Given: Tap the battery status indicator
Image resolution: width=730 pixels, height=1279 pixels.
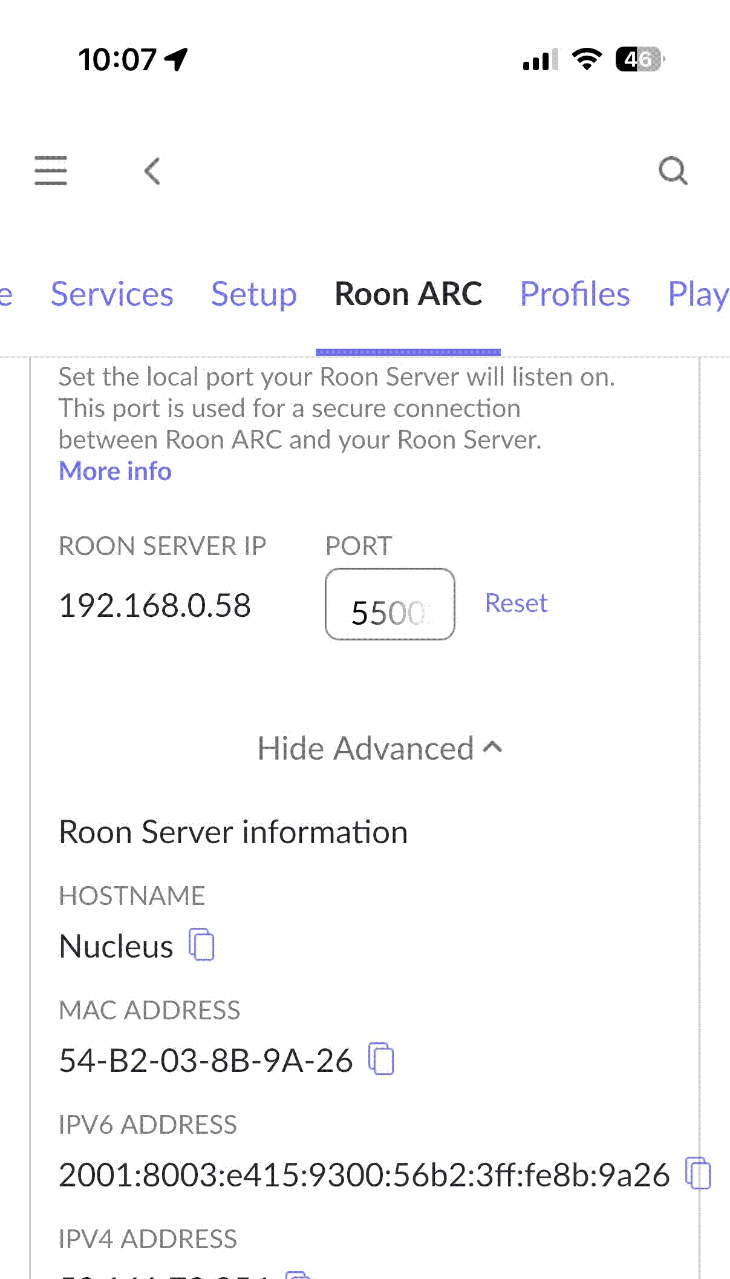Looking at the screenshot, I should coord(639,59).
